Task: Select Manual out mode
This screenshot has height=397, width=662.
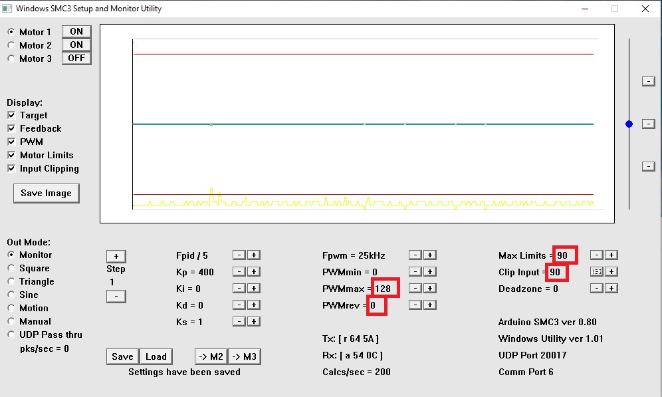Action: point(11,321)
